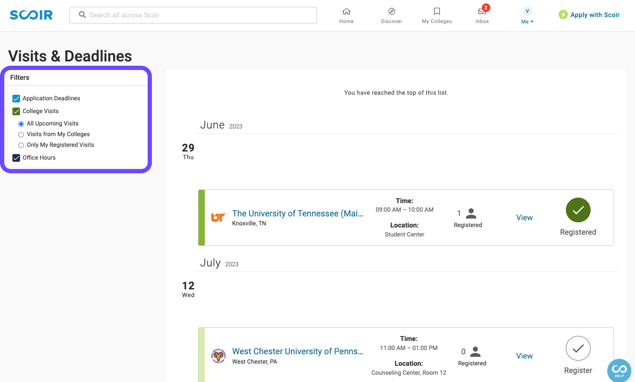Click the Student Center location text
The height and width of the screenshot is (382, 635).
(x=405, y=234)
